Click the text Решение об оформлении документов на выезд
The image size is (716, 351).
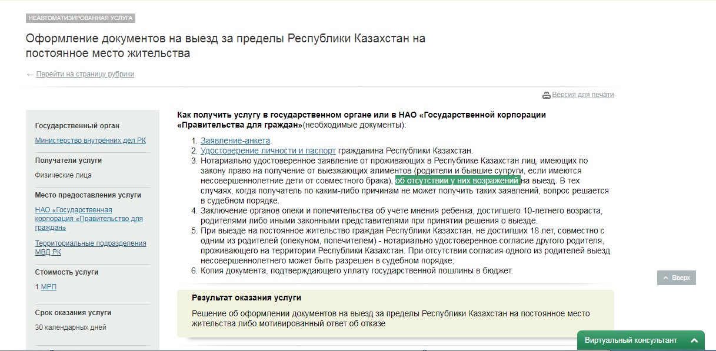pos(391,319)
